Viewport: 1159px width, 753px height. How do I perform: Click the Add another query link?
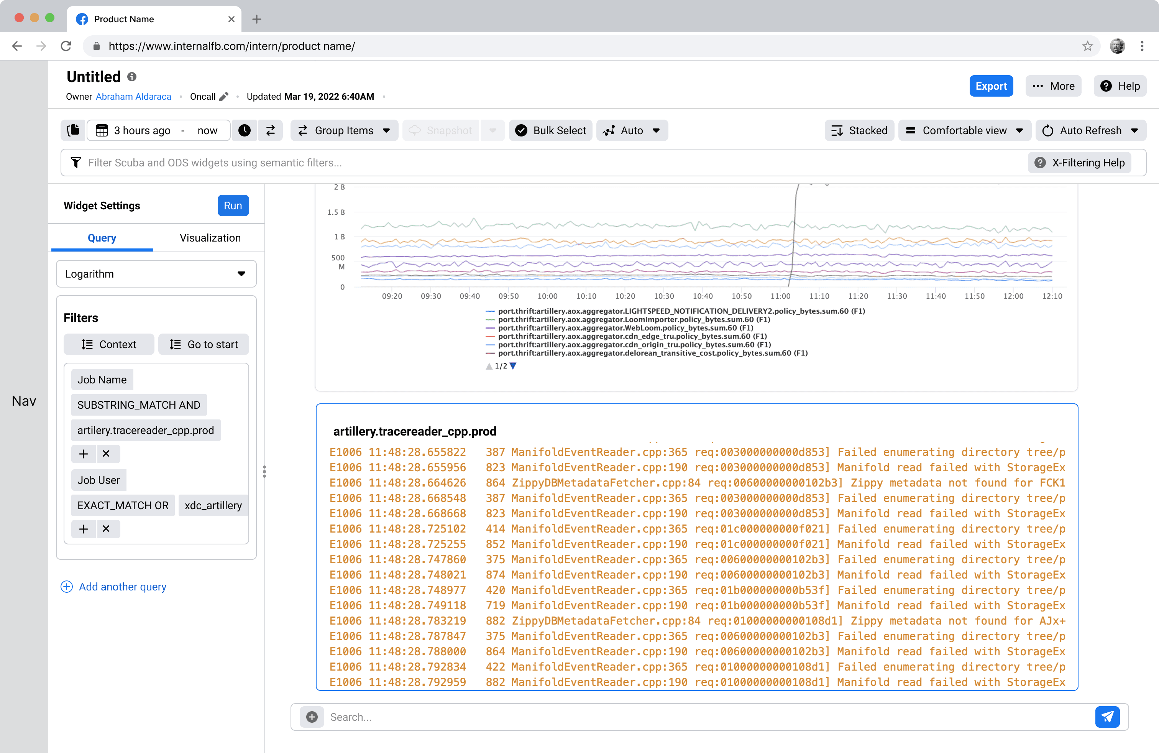(x=122, y=587)
